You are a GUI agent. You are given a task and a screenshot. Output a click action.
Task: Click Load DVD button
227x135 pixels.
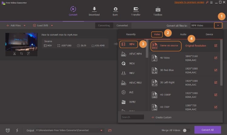coord(41,25)
